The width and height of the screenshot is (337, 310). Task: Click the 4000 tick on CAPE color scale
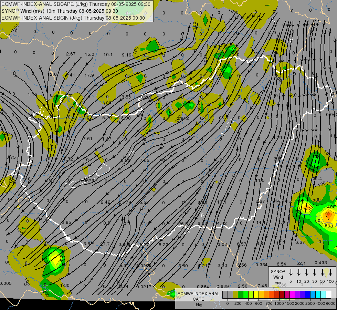320,303
